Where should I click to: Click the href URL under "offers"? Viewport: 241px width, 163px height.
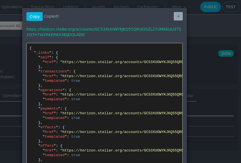pos(121,150)
